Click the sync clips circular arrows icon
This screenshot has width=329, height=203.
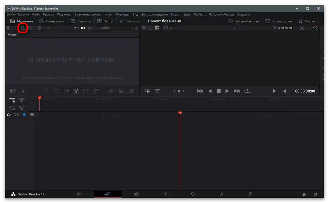(x=39, y=28)
